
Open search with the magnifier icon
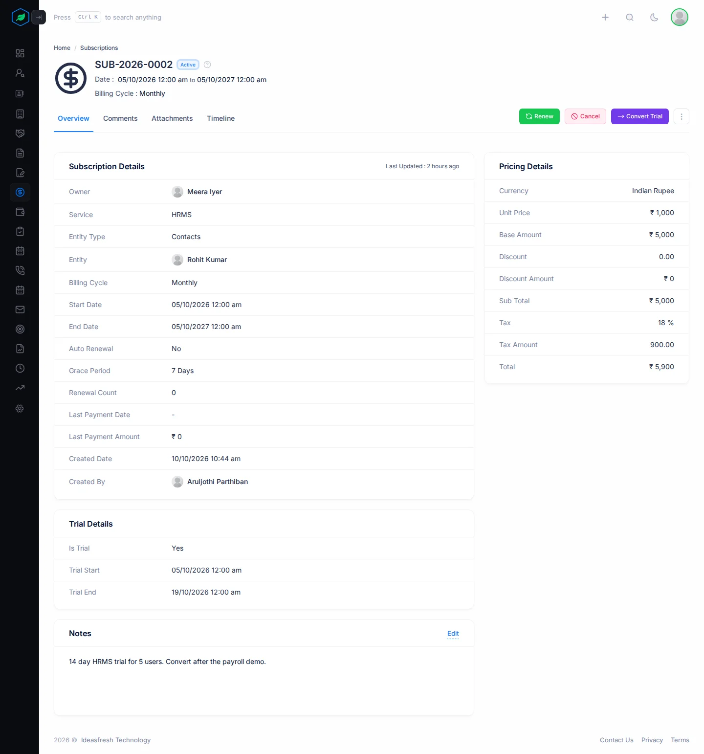630,17
